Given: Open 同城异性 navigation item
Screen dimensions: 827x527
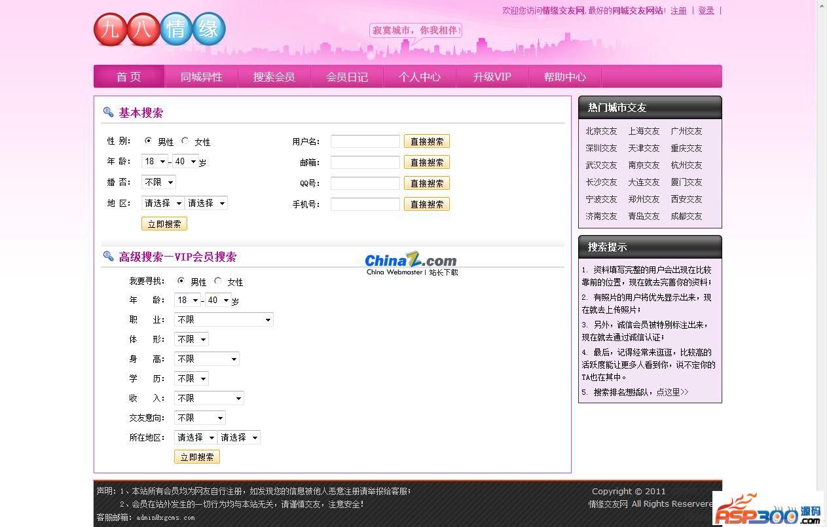Looking at the screenshot, I should (202, 77).
